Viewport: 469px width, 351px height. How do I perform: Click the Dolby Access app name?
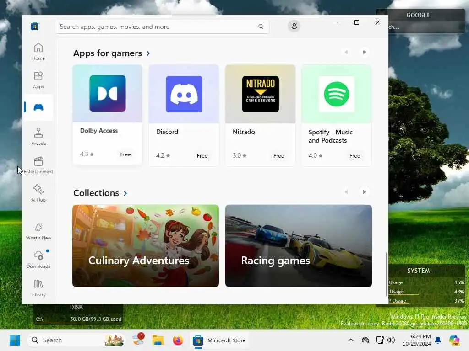tap(99, 130)
